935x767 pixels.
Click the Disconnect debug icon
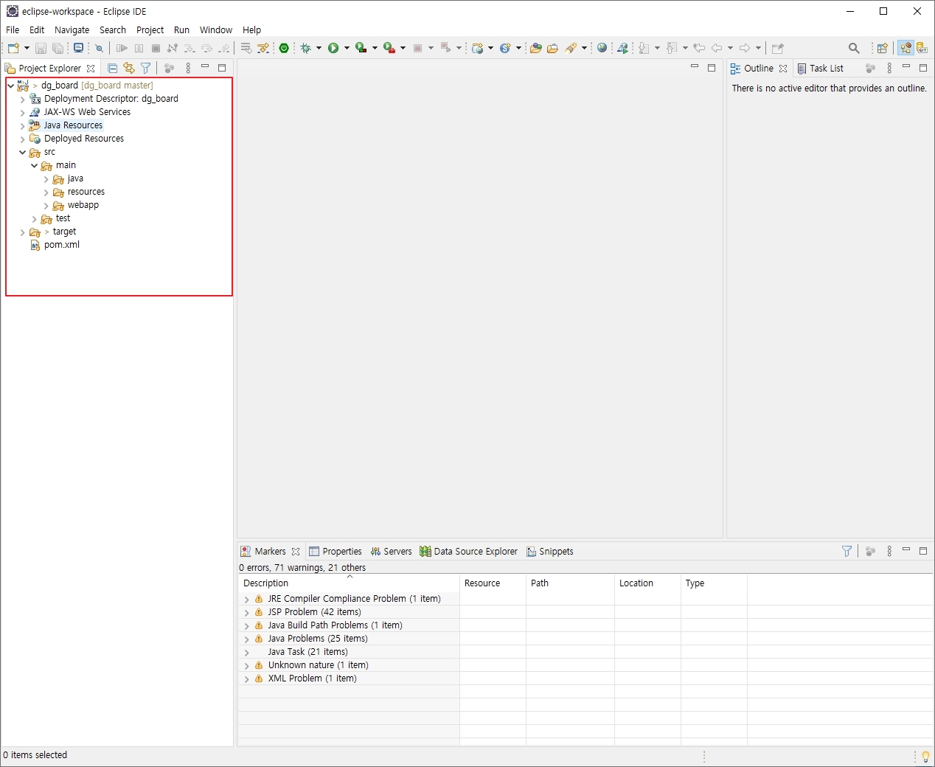tap(173, 48)
